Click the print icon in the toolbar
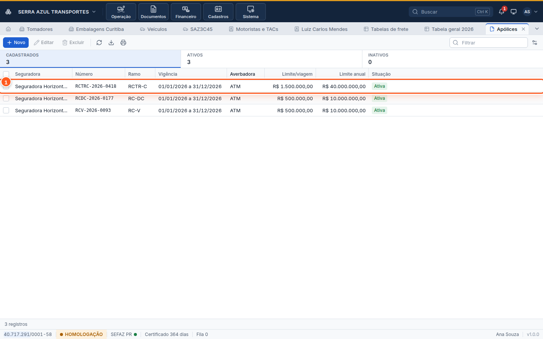This screenshot has width=543, height=339. click(x=123, y=43)
